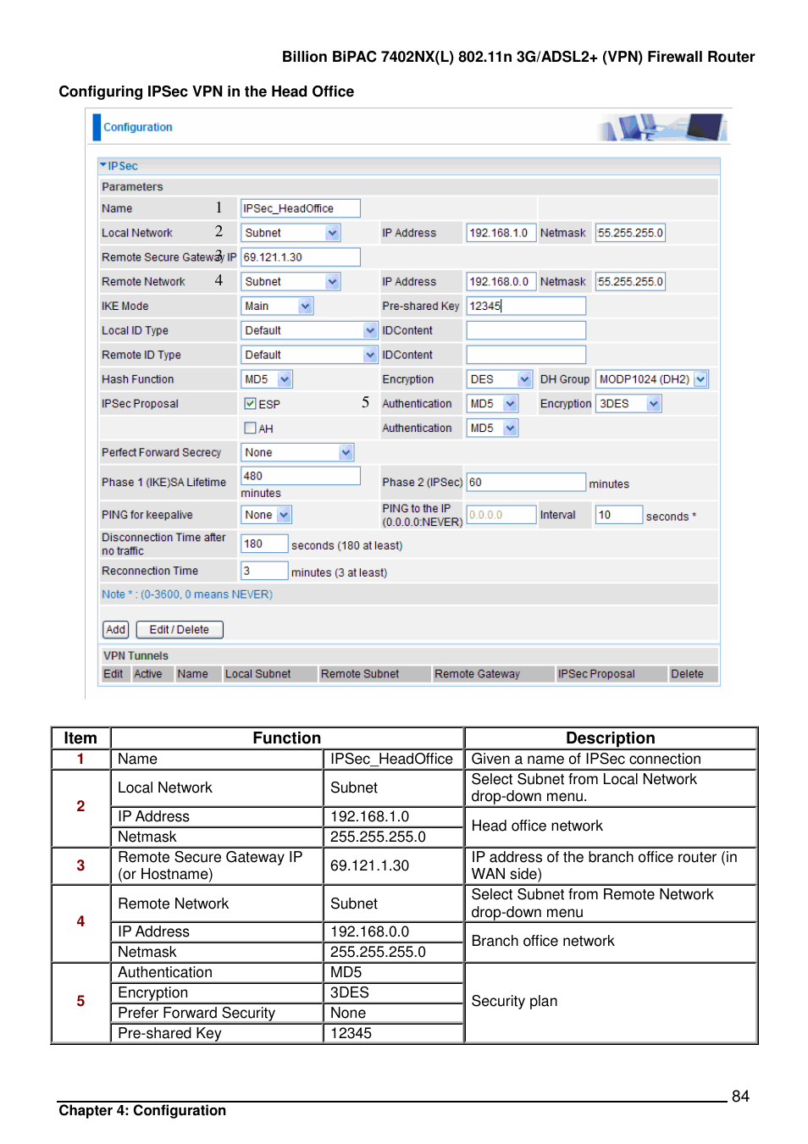Click the Phase 2 (IPSec) lifetime field
Viewport: 808px width, 1144px height.
pyautogui.click(x=526, y=483)
